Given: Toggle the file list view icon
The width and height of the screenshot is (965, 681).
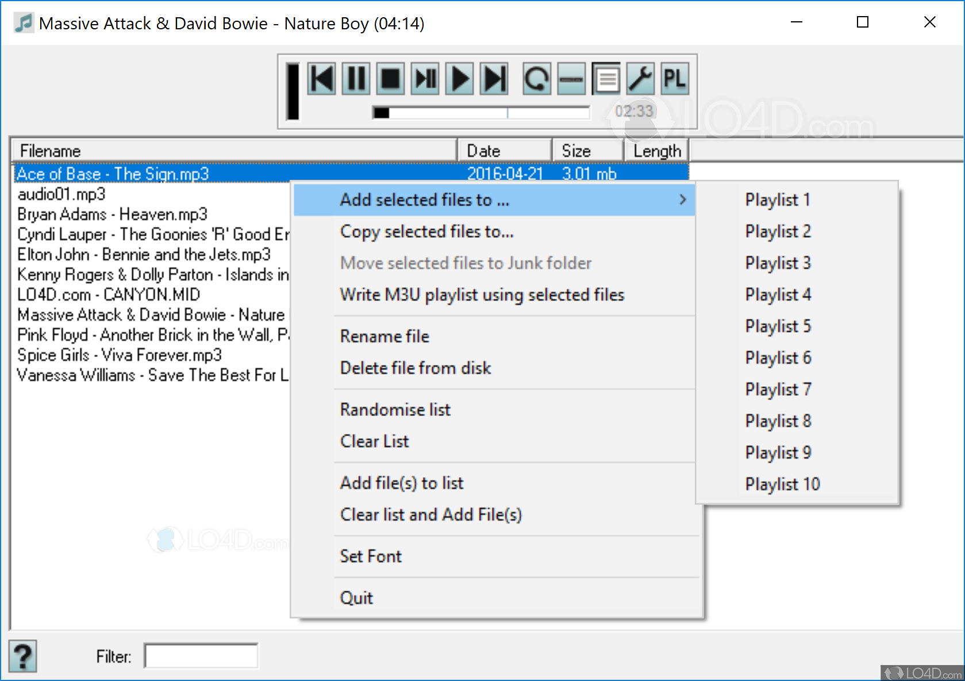Looking at the screenshot, I should (x=606, y=79).
